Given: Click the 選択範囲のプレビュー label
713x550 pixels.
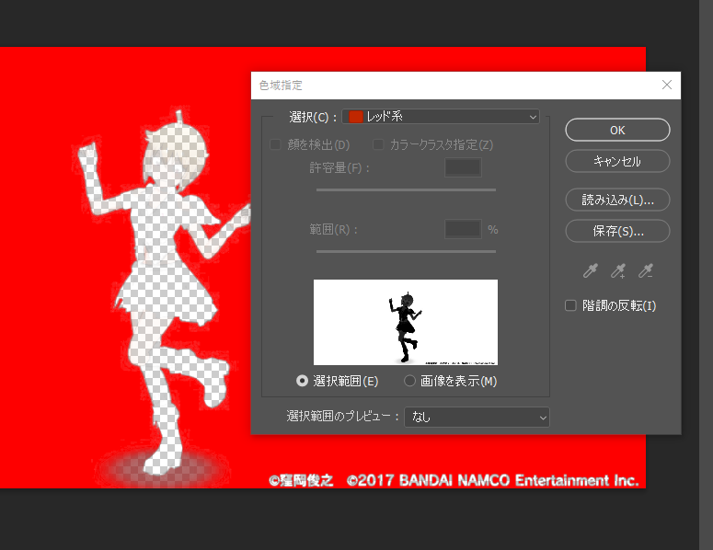Looking at the screenshot, I should coord(342,416).
